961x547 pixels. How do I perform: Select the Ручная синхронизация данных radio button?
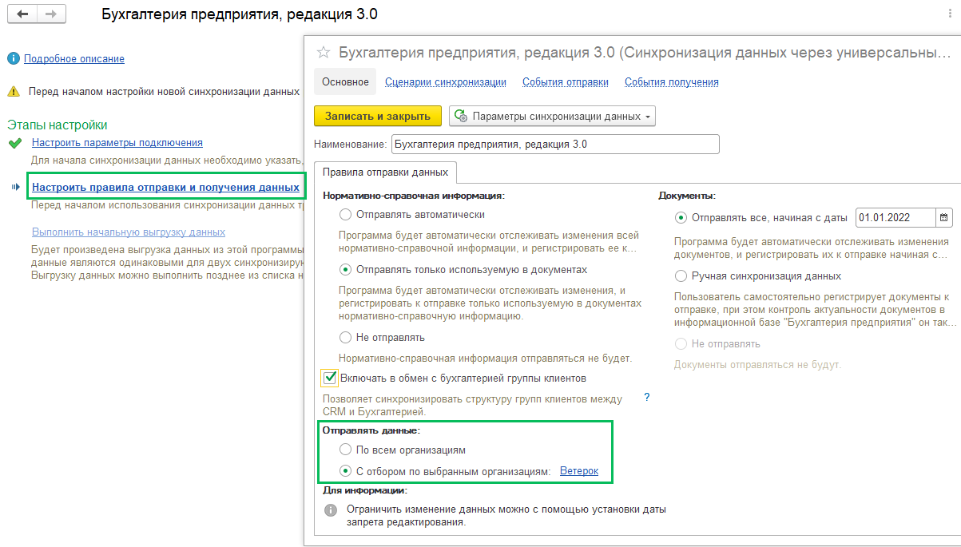pyautogui.click(x=681, y=275)
